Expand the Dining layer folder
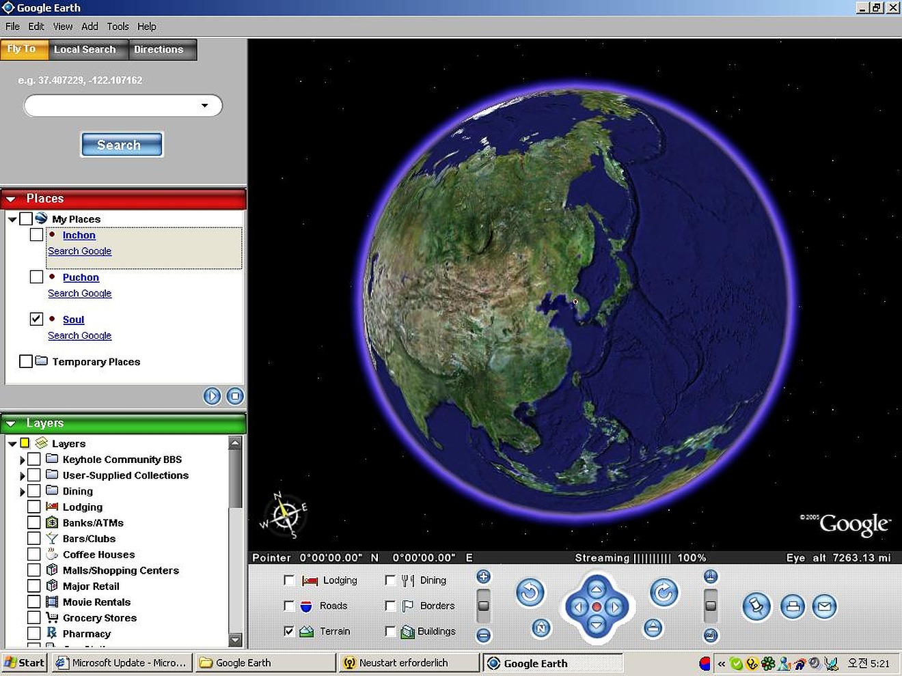The image size is (902, 676). click(22, 492)
